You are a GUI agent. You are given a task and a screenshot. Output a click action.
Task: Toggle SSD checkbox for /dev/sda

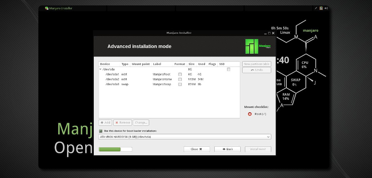229,69
